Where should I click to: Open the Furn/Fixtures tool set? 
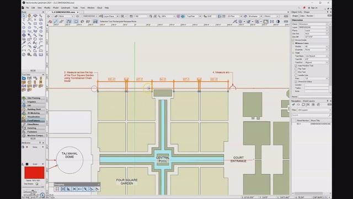(x=34, y=121)
